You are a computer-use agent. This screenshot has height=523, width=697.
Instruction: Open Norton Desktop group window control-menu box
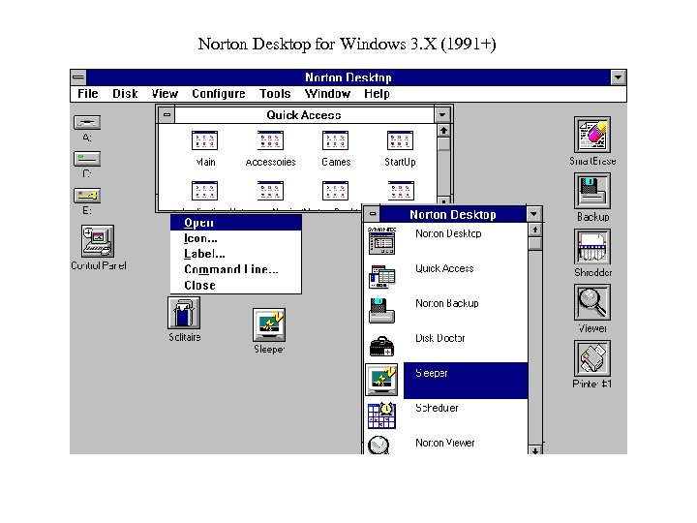pos(373,214)
